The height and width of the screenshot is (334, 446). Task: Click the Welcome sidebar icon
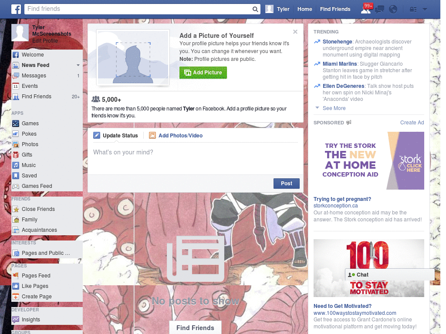point(16,55)
